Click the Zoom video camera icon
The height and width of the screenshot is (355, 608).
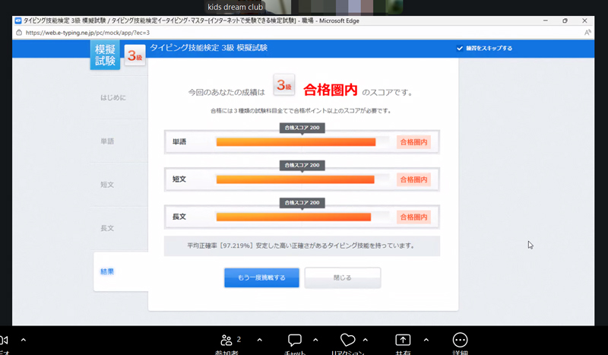click(3, 340)
